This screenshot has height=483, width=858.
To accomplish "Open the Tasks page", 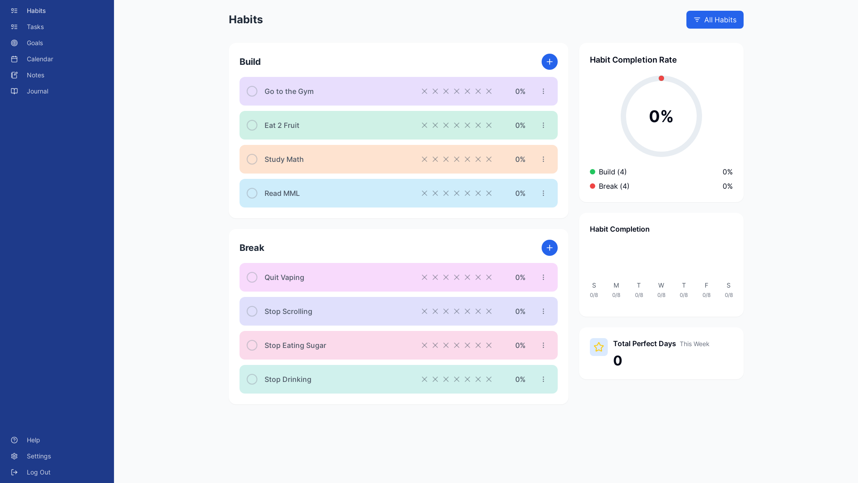I will coord(35,27).
